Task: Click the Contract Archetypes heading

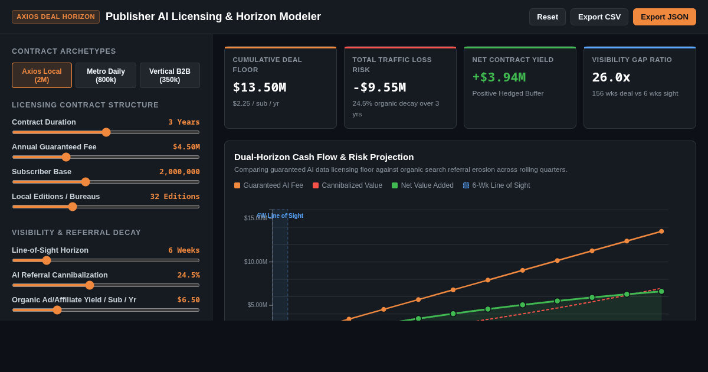Action: [64, 51]
